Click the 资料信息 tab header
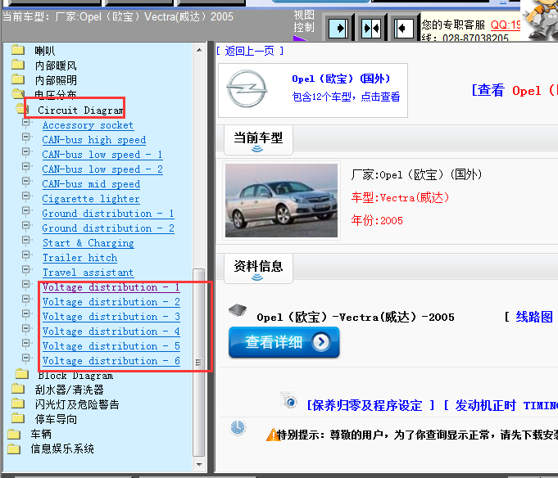Image resolution: width=558 pixels, height=478 pixels. (x=258, y=268)
